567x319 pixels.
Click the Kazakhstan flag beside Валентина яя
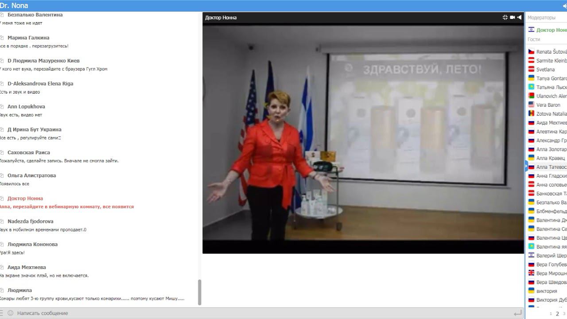531,247
